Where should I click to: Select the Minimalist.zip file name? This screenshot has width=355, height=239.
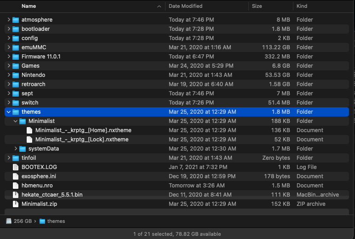click(x=39, y=204)
